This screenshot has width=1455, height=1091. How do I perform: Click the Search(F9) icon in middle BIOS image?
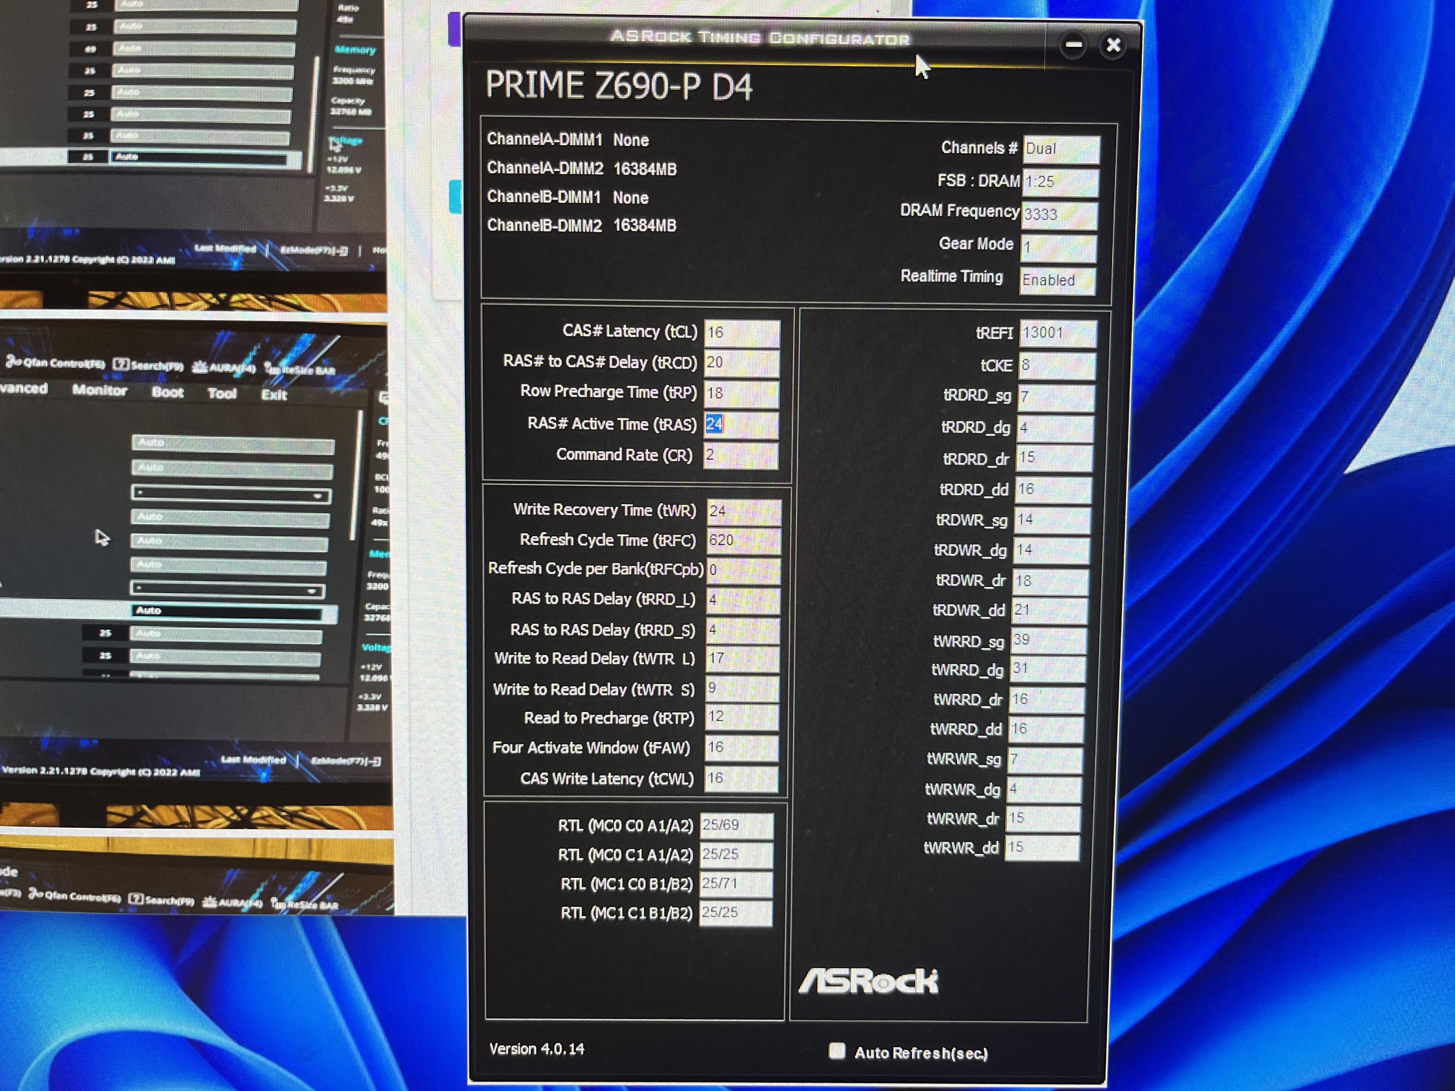(121, 364)
